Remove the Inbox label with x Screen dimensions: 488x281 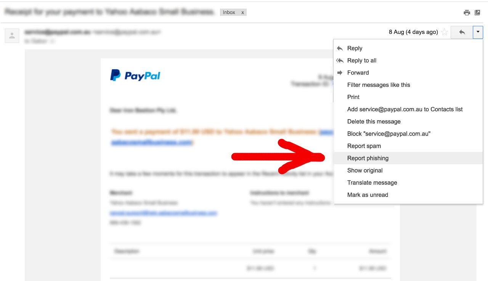click(242, 12)
